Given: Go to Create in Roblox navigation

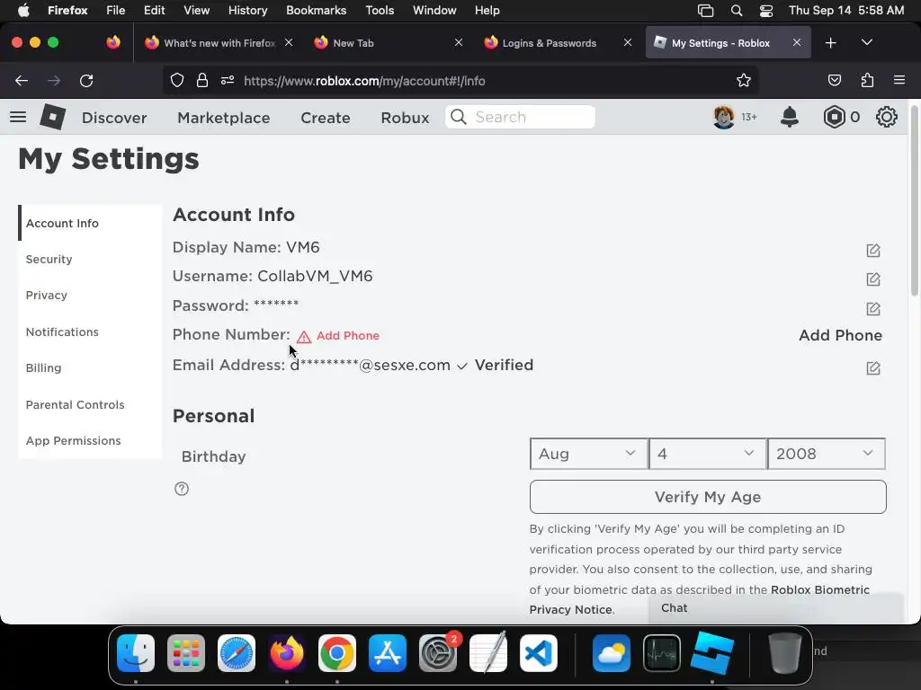Looking at the screenshot, I should (x=326, y=118).
